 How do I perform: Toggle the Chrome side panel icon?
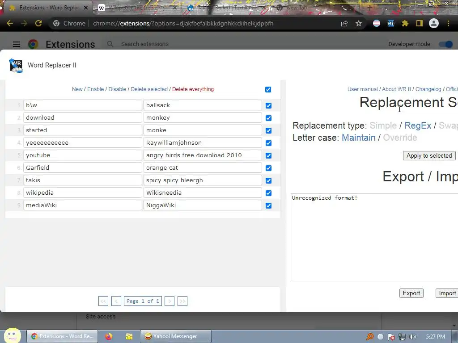pos(420,23)
